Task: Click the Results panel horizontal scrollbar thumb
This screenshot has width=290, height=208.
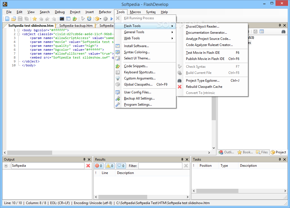Action: [x=123, y=197]
